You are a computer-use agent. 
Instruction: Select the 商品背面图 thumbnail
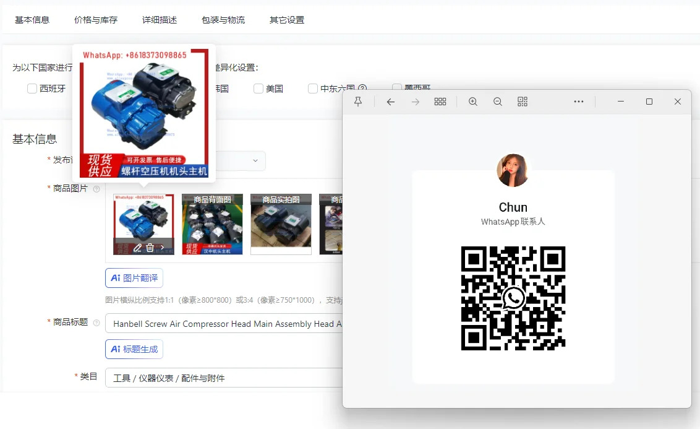213,224
